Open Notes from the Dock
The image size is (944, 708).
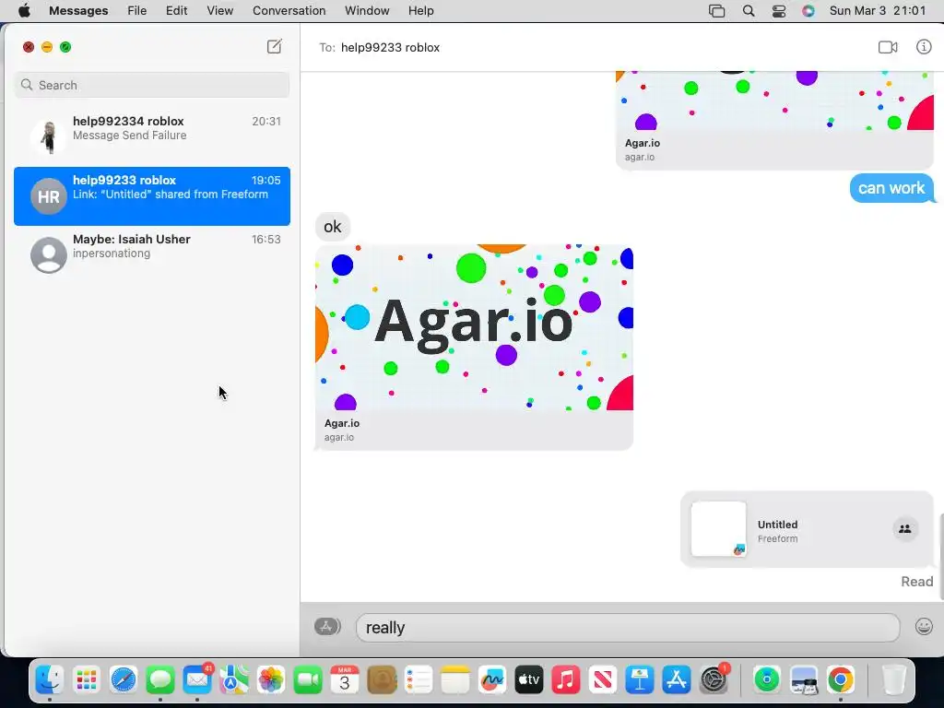pos(455,680)
